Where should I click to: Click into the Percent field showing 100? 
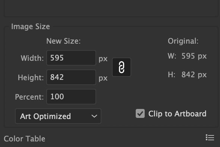(71, 97)
